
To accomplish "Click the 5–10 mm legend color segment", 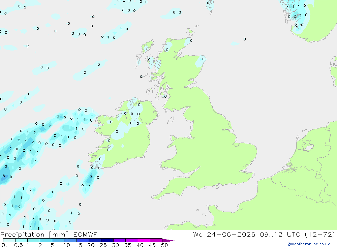I will click(x=58, y=240).
